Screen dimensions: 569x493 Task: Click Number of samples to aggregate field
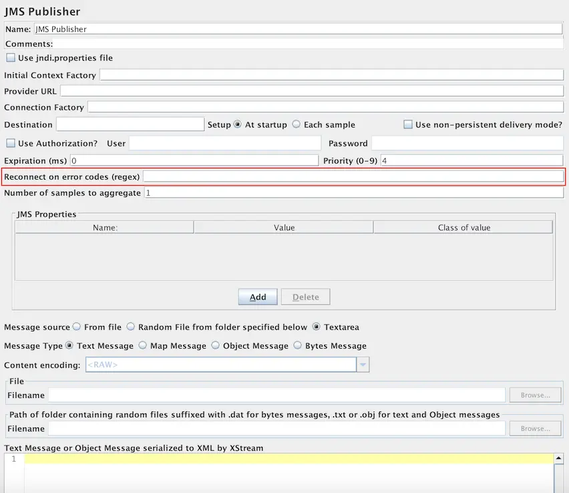pyautogui.click(x=354, y=193)
